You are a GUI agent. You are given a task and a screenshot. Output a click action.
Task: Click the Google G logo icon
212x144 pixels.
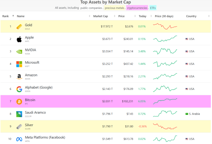(x=19, y=89)
